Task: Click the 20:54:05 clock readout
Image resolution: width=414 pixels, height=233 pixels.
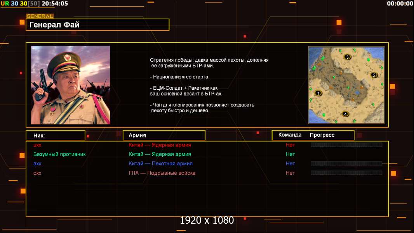Action: (x=55, y=4)
